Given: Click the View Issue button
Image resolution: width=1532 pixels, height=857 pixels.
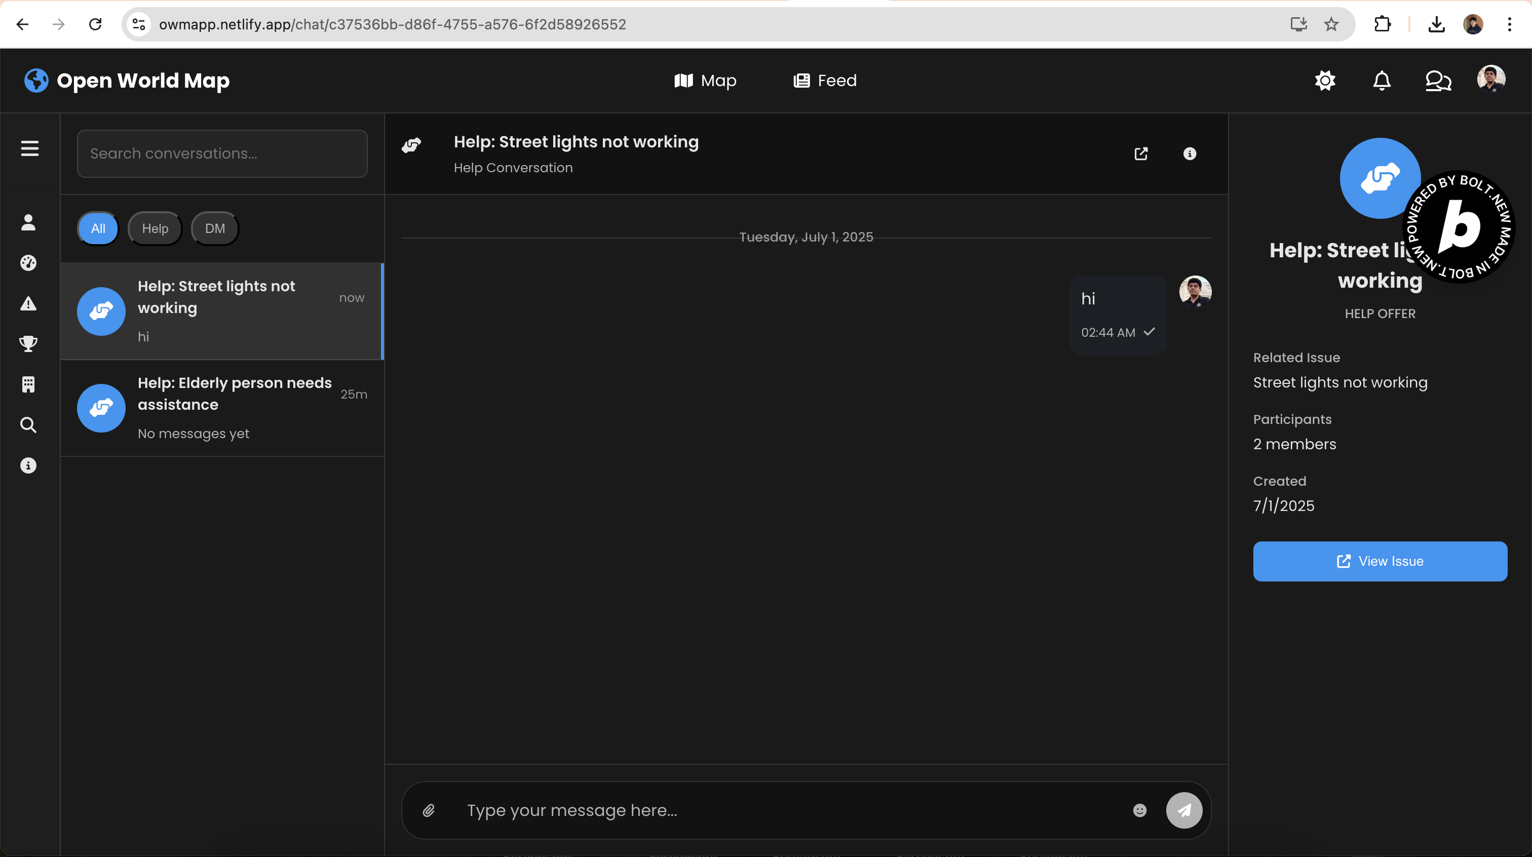Looking at the screenshot, I should point(1380,561).
